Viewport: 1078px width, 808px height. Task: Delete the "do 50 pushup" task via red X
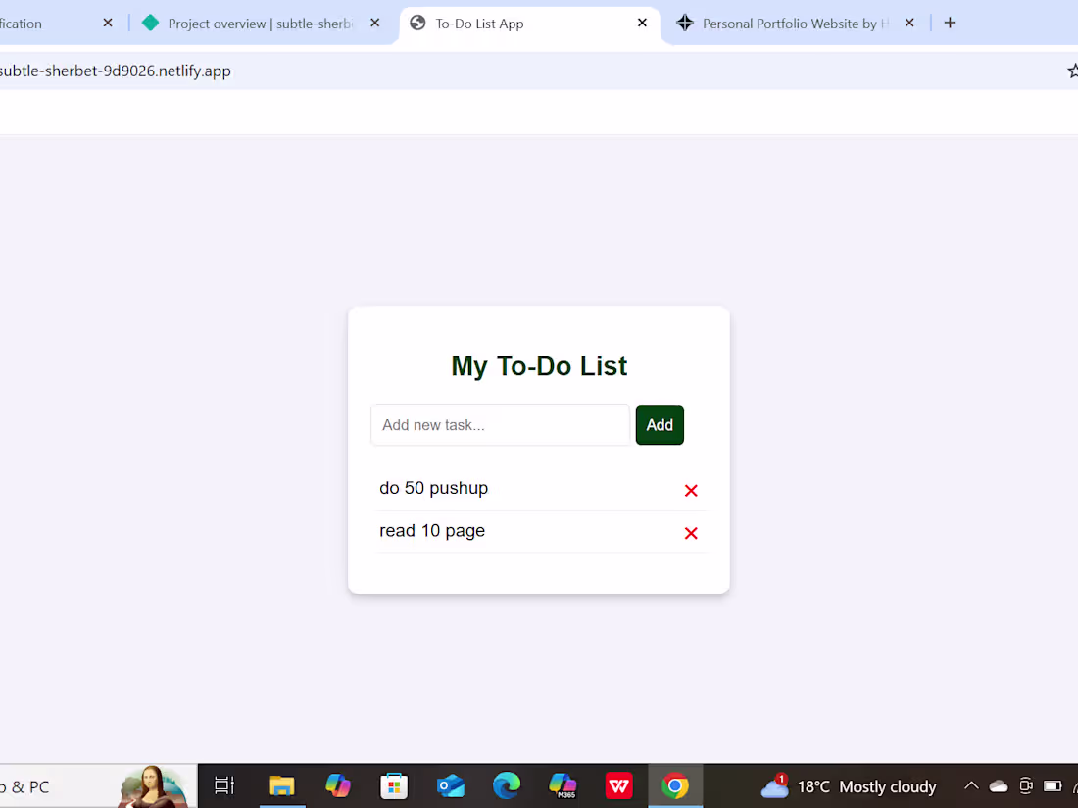click(x=691, y=490)
